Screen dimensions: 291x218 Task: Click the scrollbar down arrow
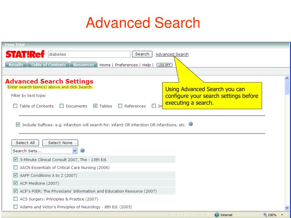point(287,208)
